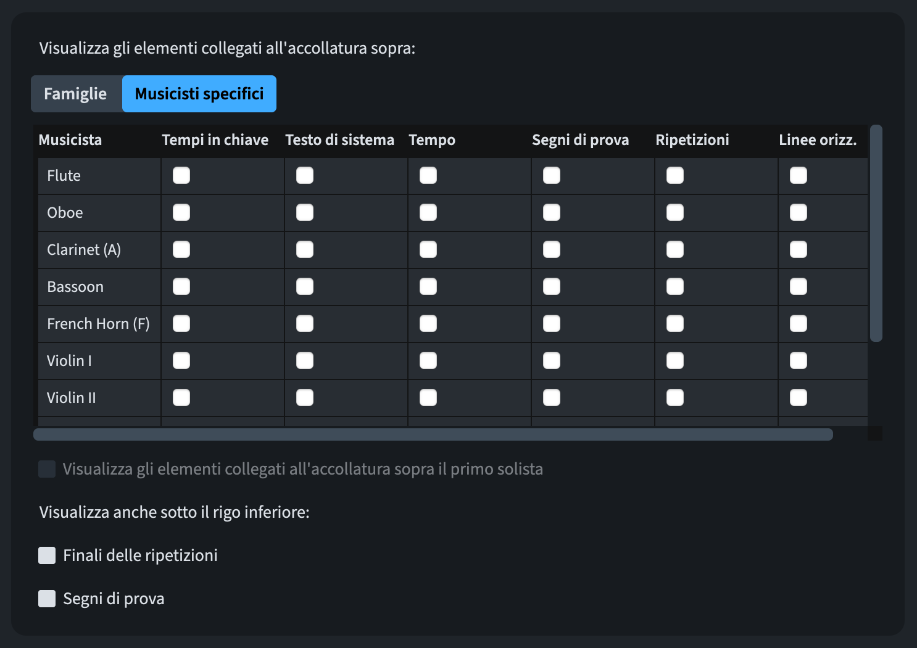917x648 pixels.
Task: Select the Bassoon row label
Action: coord(75,287)
